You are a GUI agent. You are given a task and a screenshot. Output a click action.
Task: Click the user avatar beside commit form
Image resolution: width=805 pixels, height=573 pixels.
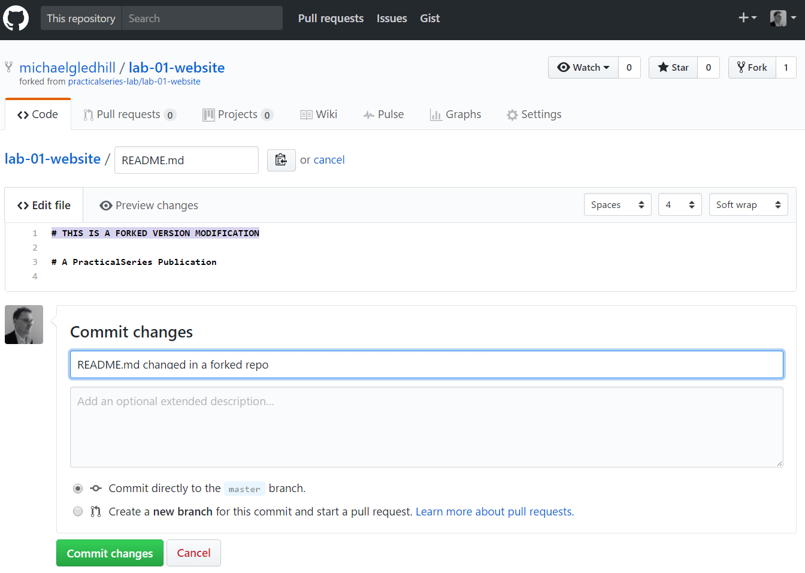(x=24, y=324)
